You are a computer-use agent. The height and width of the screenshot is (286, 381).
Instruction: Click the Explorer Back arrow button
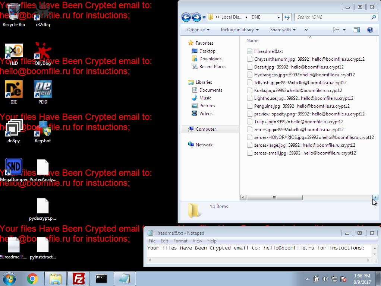[x=186, y=17]
